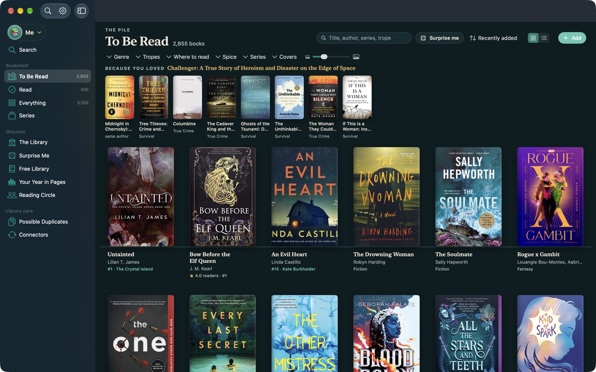596x372 pixels.
Task: Click the Add button
Action: pyautogui.click(x=572, y=38)
